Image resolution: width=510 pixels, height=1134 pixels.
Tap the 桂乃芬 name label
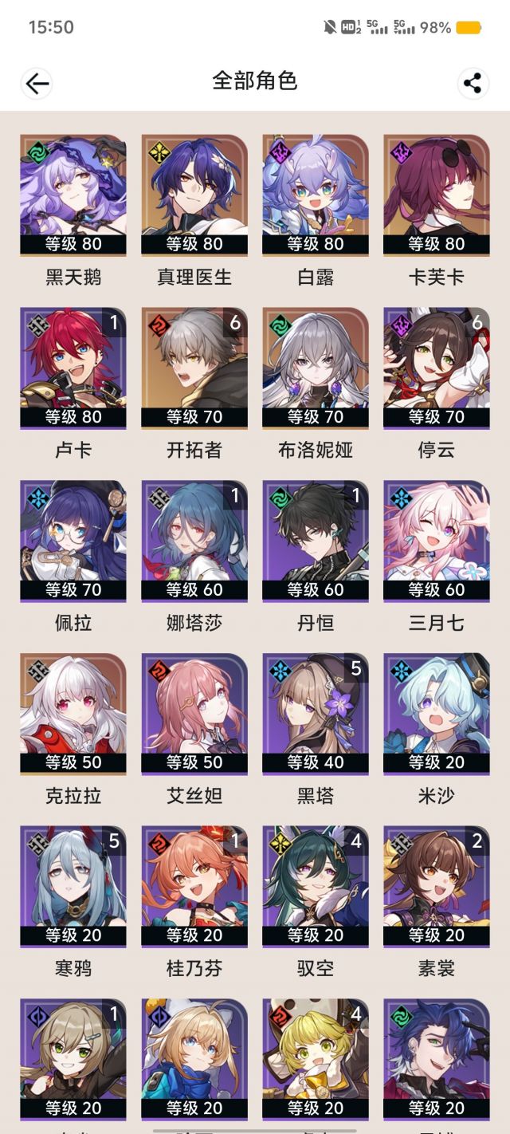(x=194, y=969)
